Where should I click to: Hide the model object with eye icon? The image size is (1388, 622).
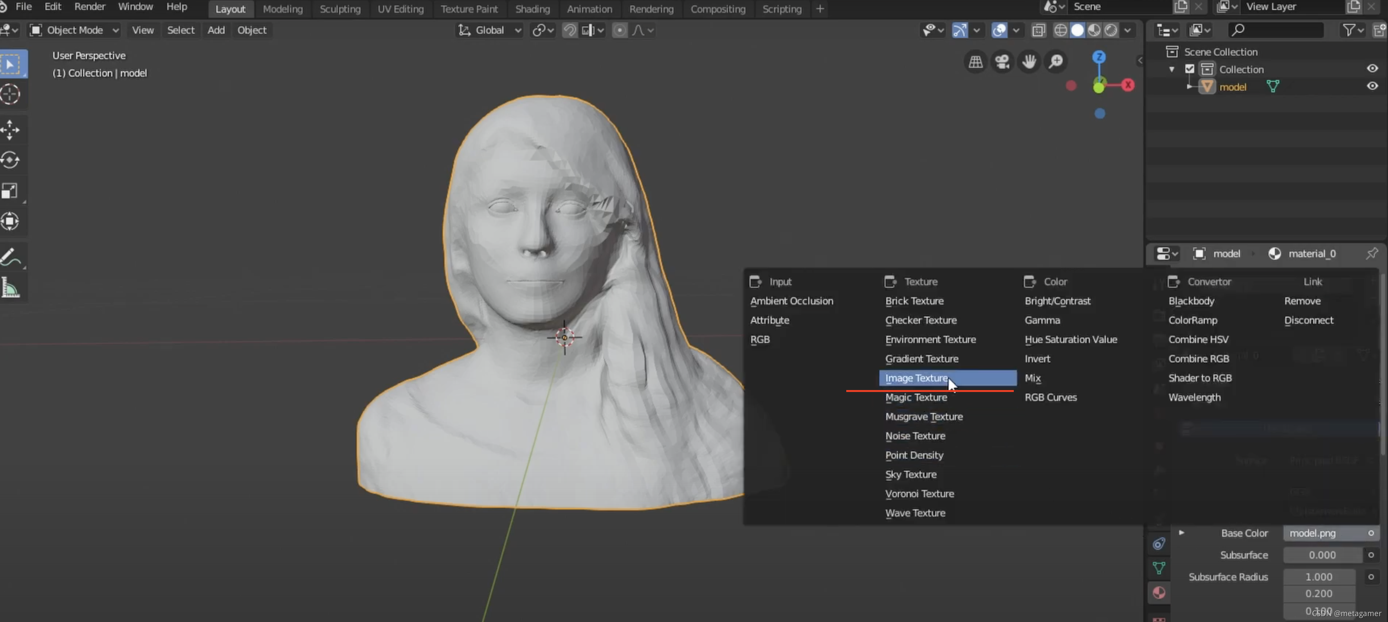pos(1372,86)
